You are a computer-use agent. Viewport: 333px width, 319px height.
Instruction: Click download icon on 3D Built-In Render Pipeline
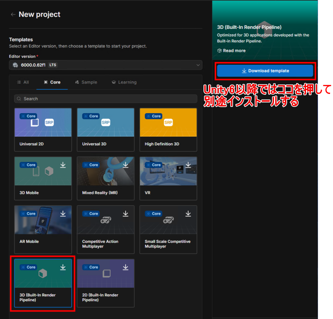63,267
